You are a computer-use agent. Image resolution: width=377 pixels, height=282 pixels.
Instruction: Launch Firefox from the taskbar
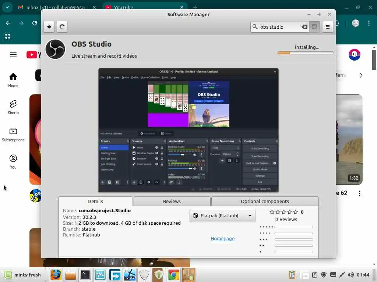tap(56, 275)
